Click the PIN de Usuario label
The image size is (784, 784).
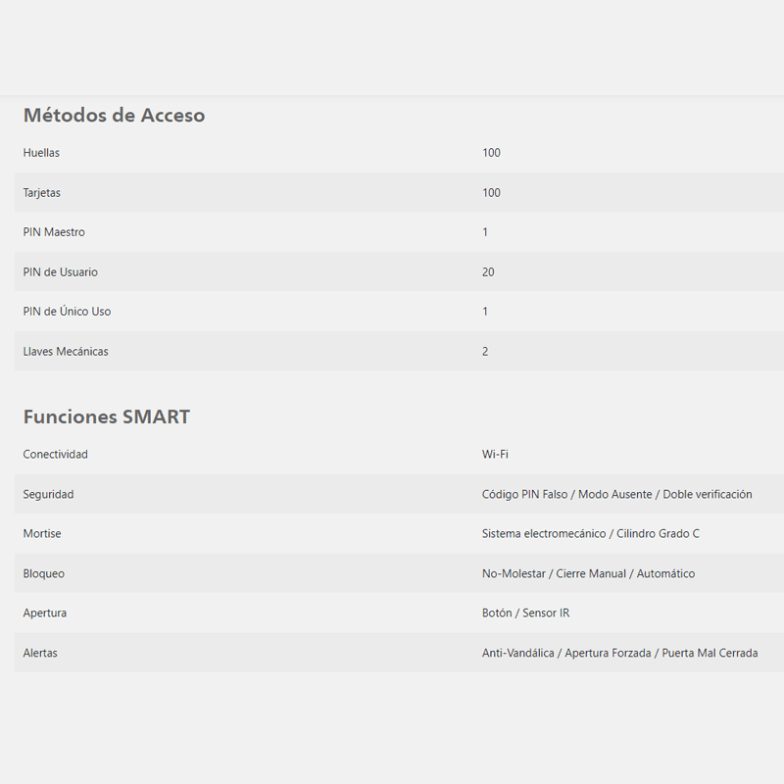(61, 272)
